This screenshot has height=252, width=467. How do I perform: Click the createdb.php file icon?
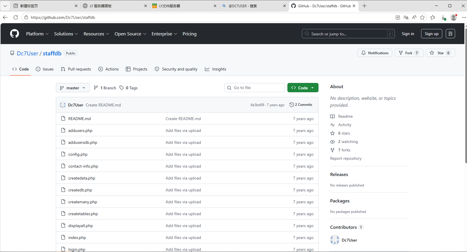click(63, 190)
